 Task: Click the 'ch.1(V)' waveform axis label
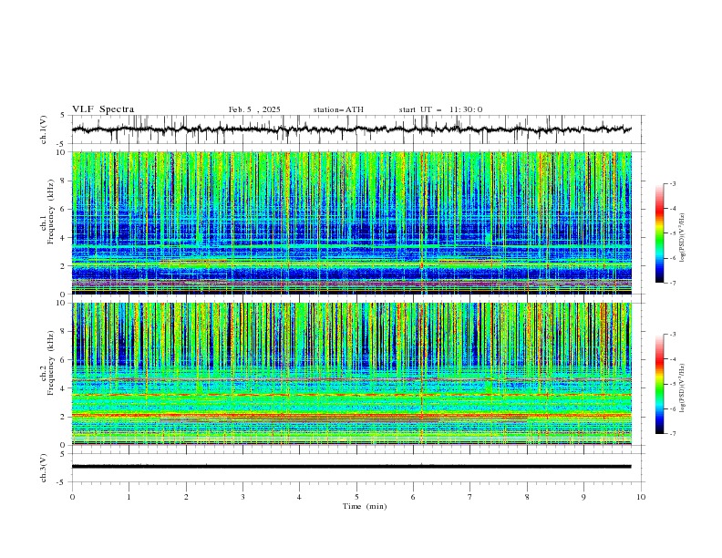click(44, 129)
